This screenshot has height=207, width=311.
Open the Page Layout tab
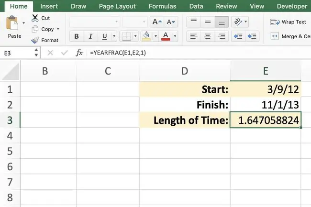coord(117,6)
